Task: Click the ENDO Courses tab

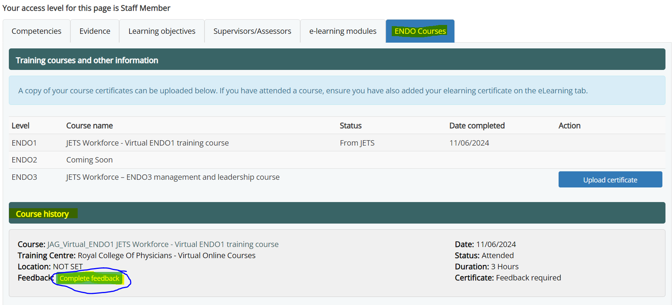Action: pos(420,31)
